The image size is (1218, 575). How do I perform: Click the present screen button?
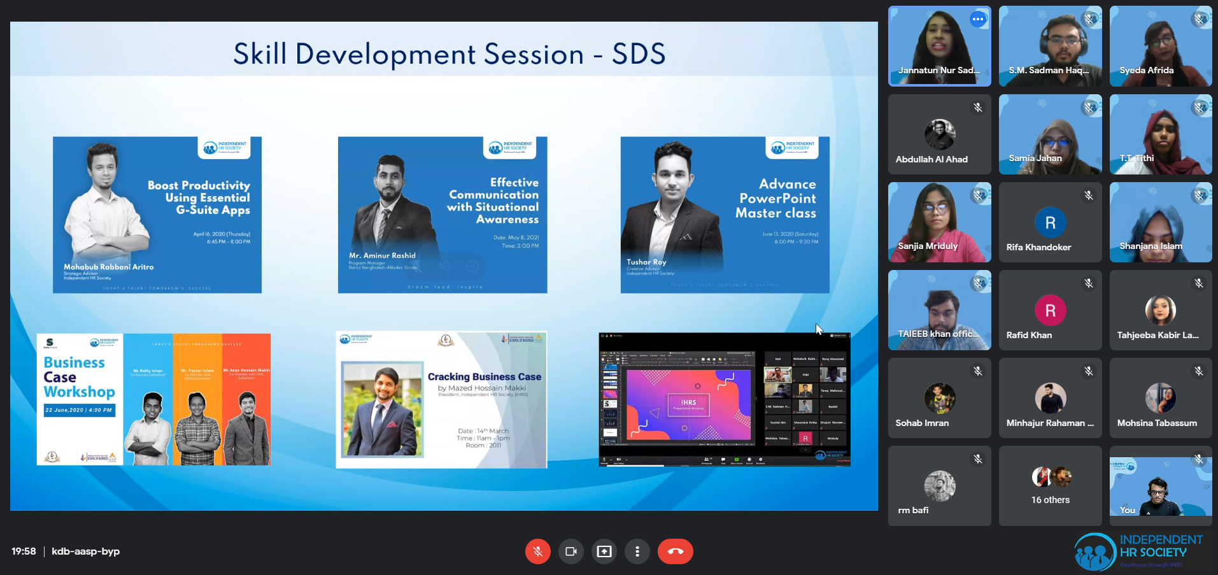[604, 551]
